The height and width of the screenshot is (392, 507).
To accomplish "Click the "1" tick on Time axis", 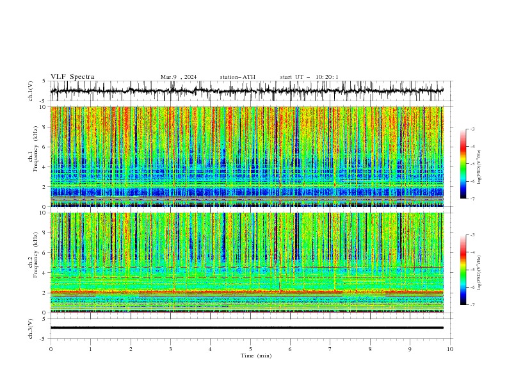I will pyautogui.click(x=90, y=349).
